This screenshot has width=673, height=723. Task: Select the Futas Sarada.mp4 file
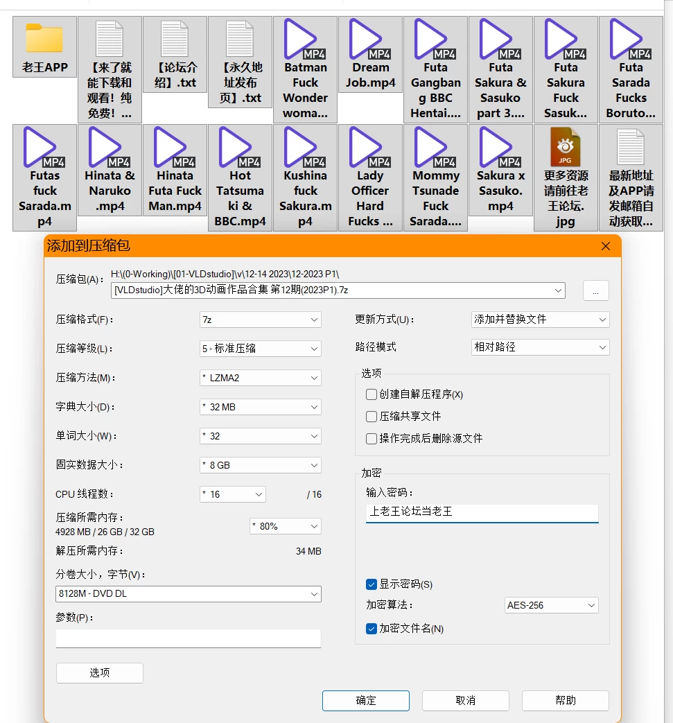[x=45, y=177]
